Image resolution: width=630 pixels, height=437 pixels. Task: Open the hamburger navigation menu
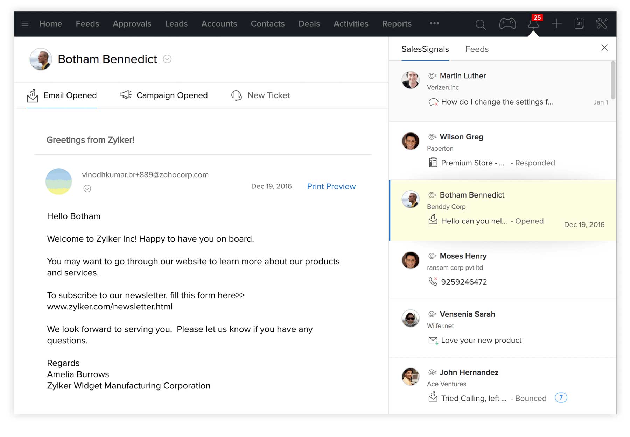click(25, 23)
